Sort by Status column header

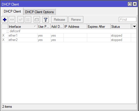[121, 27]
